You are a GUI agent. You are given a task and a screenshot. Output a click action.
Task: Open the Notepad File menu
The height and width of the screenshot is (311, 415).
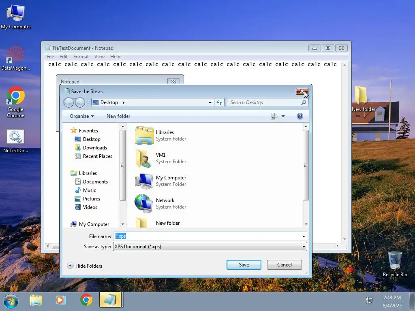click(x=50, y=57)
